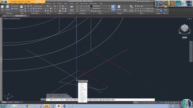Expand the Modify panel
Screen dimensions: 193x108
pyautogui.click(x=61, y=13)
